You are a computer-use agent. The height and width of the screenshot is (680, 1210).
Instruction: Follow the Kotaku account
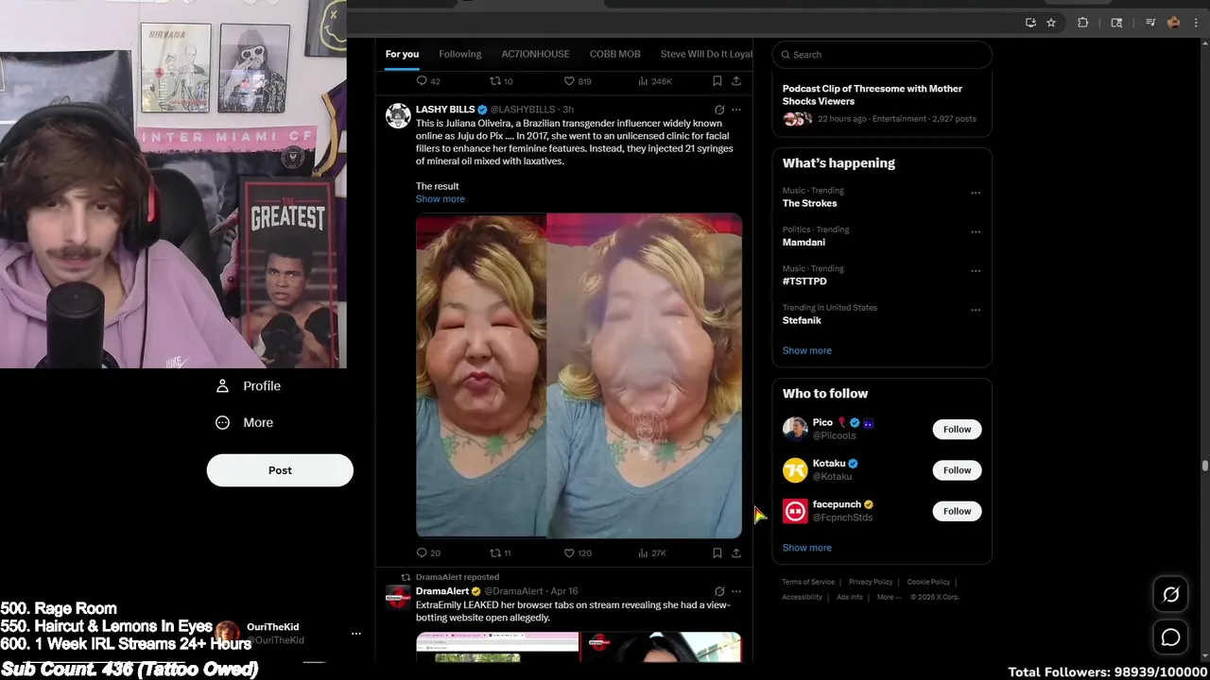[x=957, y=470]
